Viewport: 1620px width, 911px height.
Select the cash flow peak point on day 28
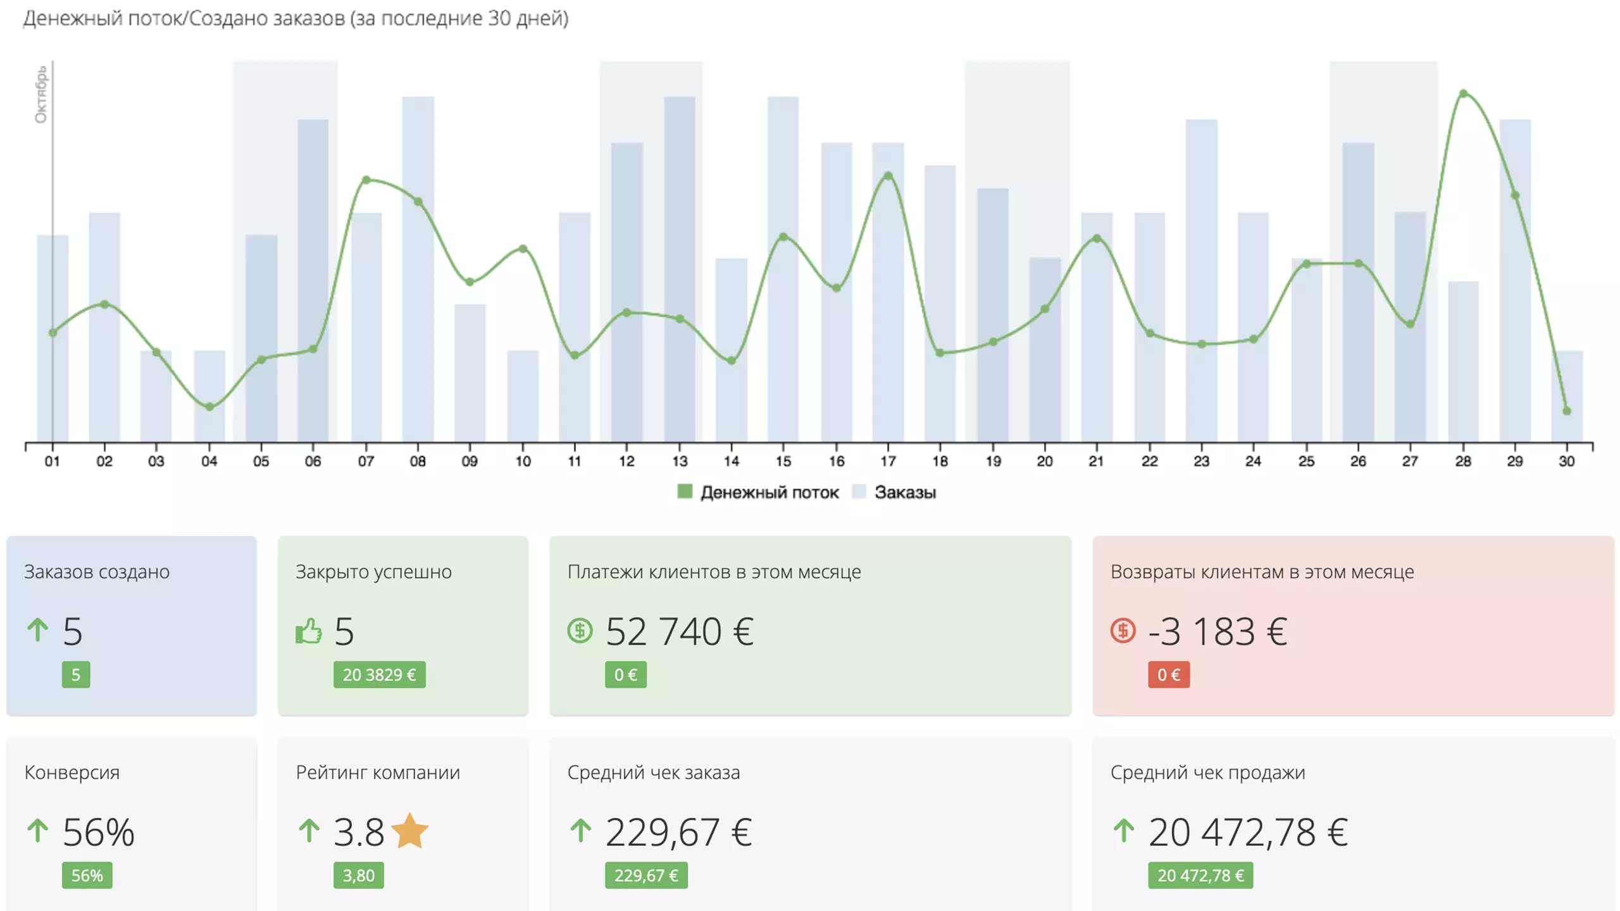[x=1462, y=94]
